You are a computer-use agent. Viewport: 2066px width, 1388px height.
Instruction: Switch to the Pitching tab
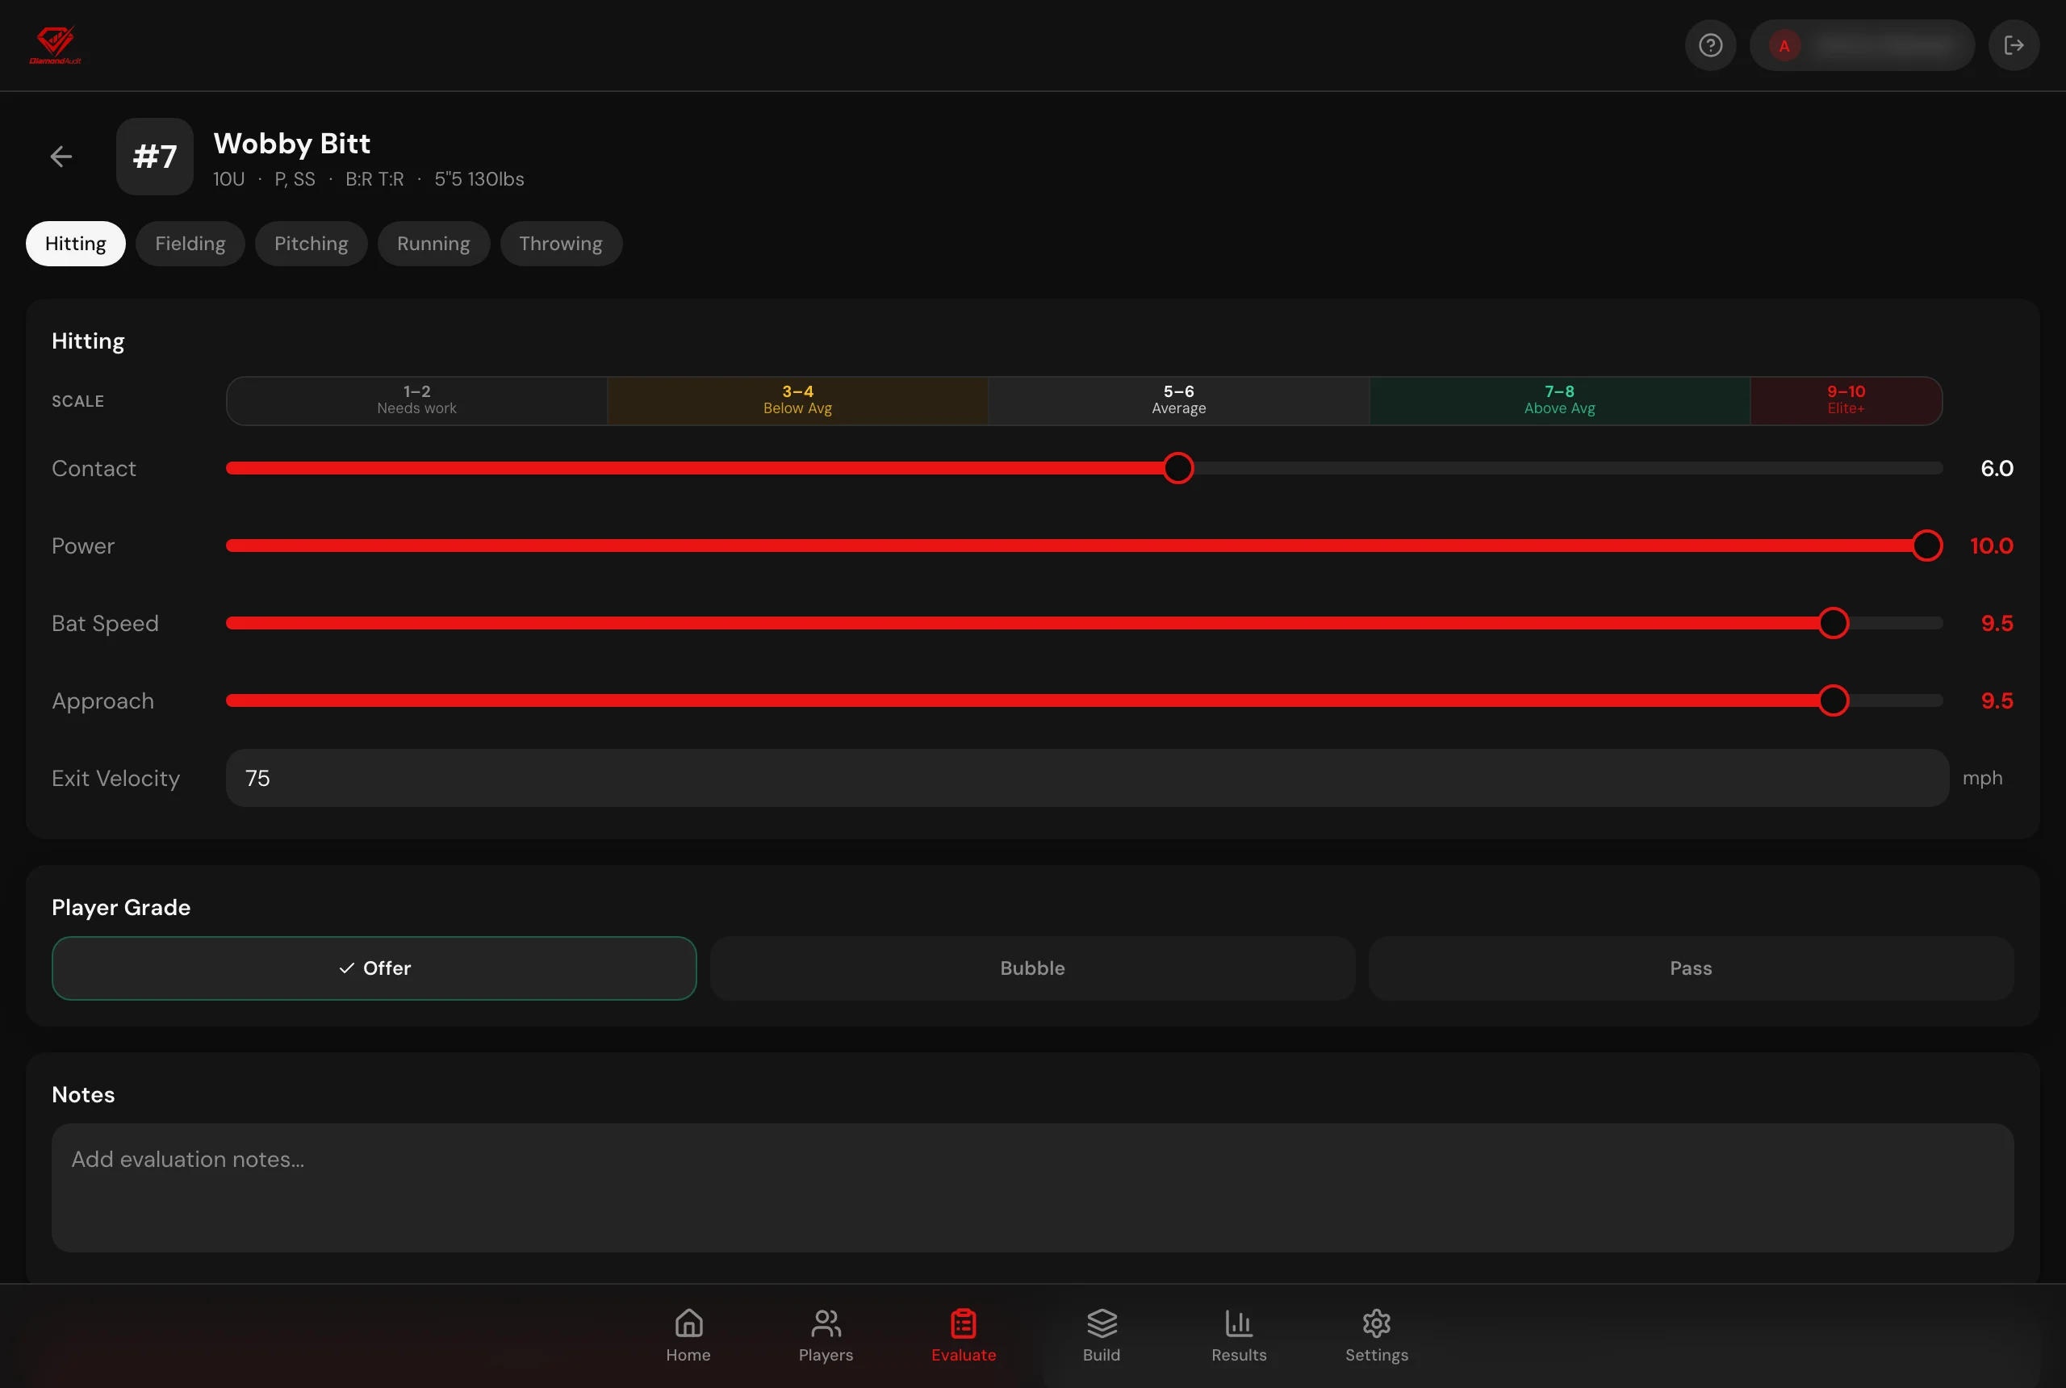click(311, 244)
